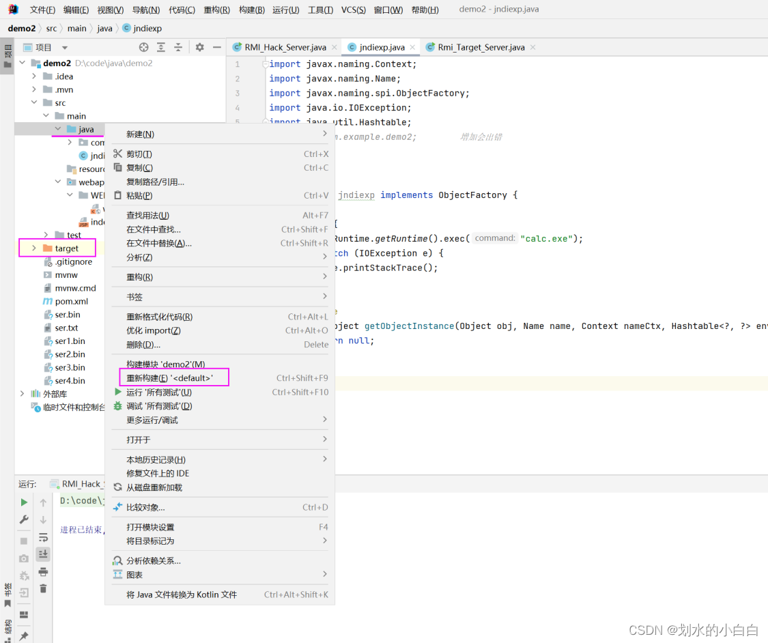Expand the .mvn folder
The width and height of the screenshot is (768, 643).
tap(34, 89)
